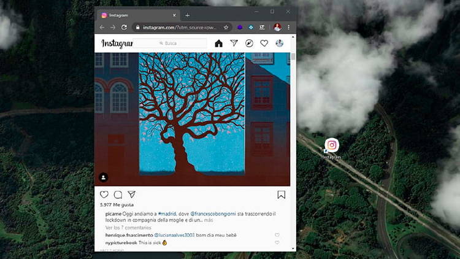Select the Instagram browser tab
This screenshot has height=259, width=460.
(x=135, y=15)
